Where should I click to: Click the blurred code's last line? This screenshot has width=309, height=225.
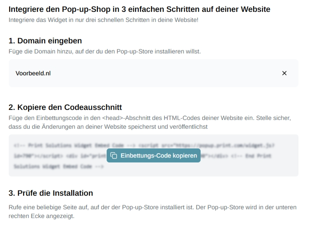coord(57,166)
